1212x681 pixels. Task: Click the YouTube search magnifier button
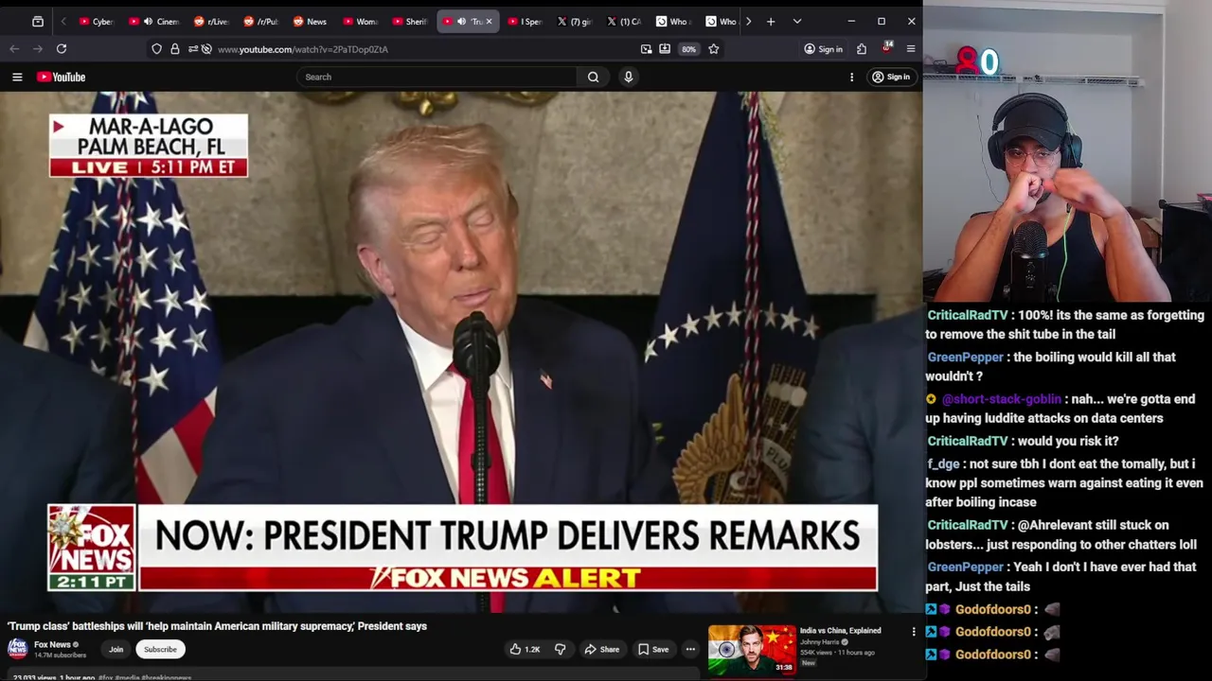click(593, 77)
